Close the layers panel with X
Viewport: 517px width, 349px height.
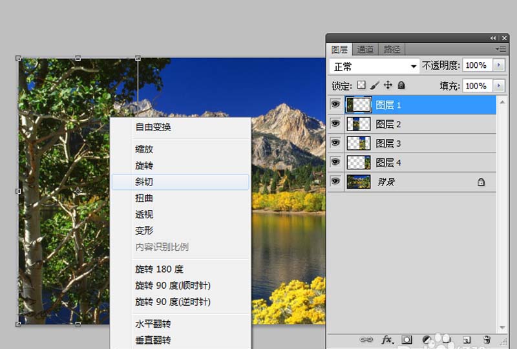pos(504,38)
